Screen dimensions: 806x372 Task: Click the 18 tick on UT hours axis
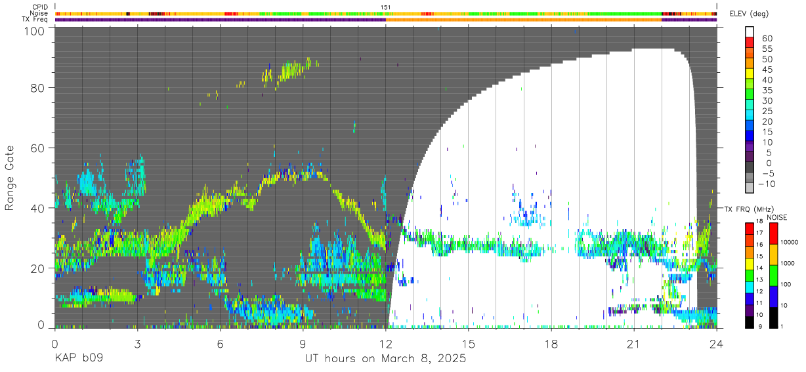[x=551, y=342]
